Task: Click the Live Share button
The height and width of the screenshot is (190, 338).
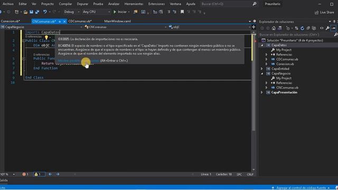Action: click(x=324, y=13)
